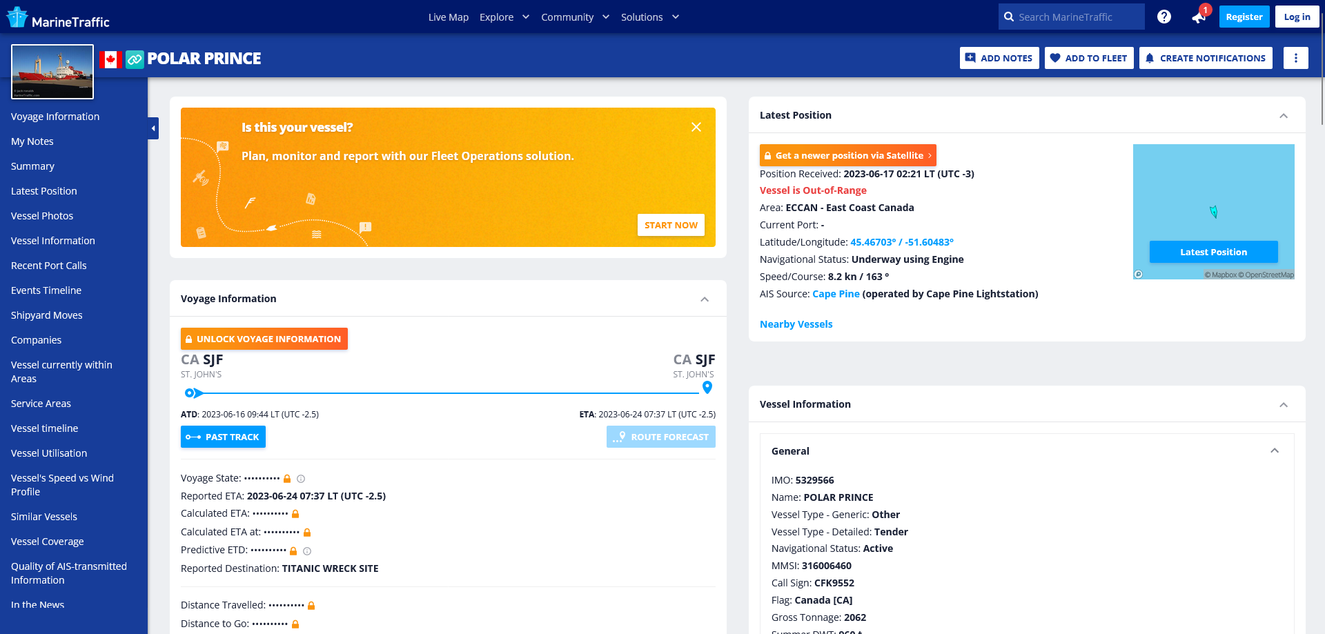Open the latitude/longitude coordinates link
1325x634 pixels.
(902, 242)
